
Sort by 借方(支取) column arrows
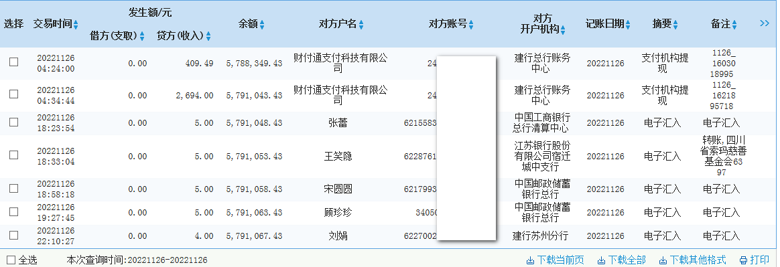click(142, 36)
